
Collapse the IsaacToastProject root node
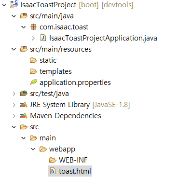[4, 5]
